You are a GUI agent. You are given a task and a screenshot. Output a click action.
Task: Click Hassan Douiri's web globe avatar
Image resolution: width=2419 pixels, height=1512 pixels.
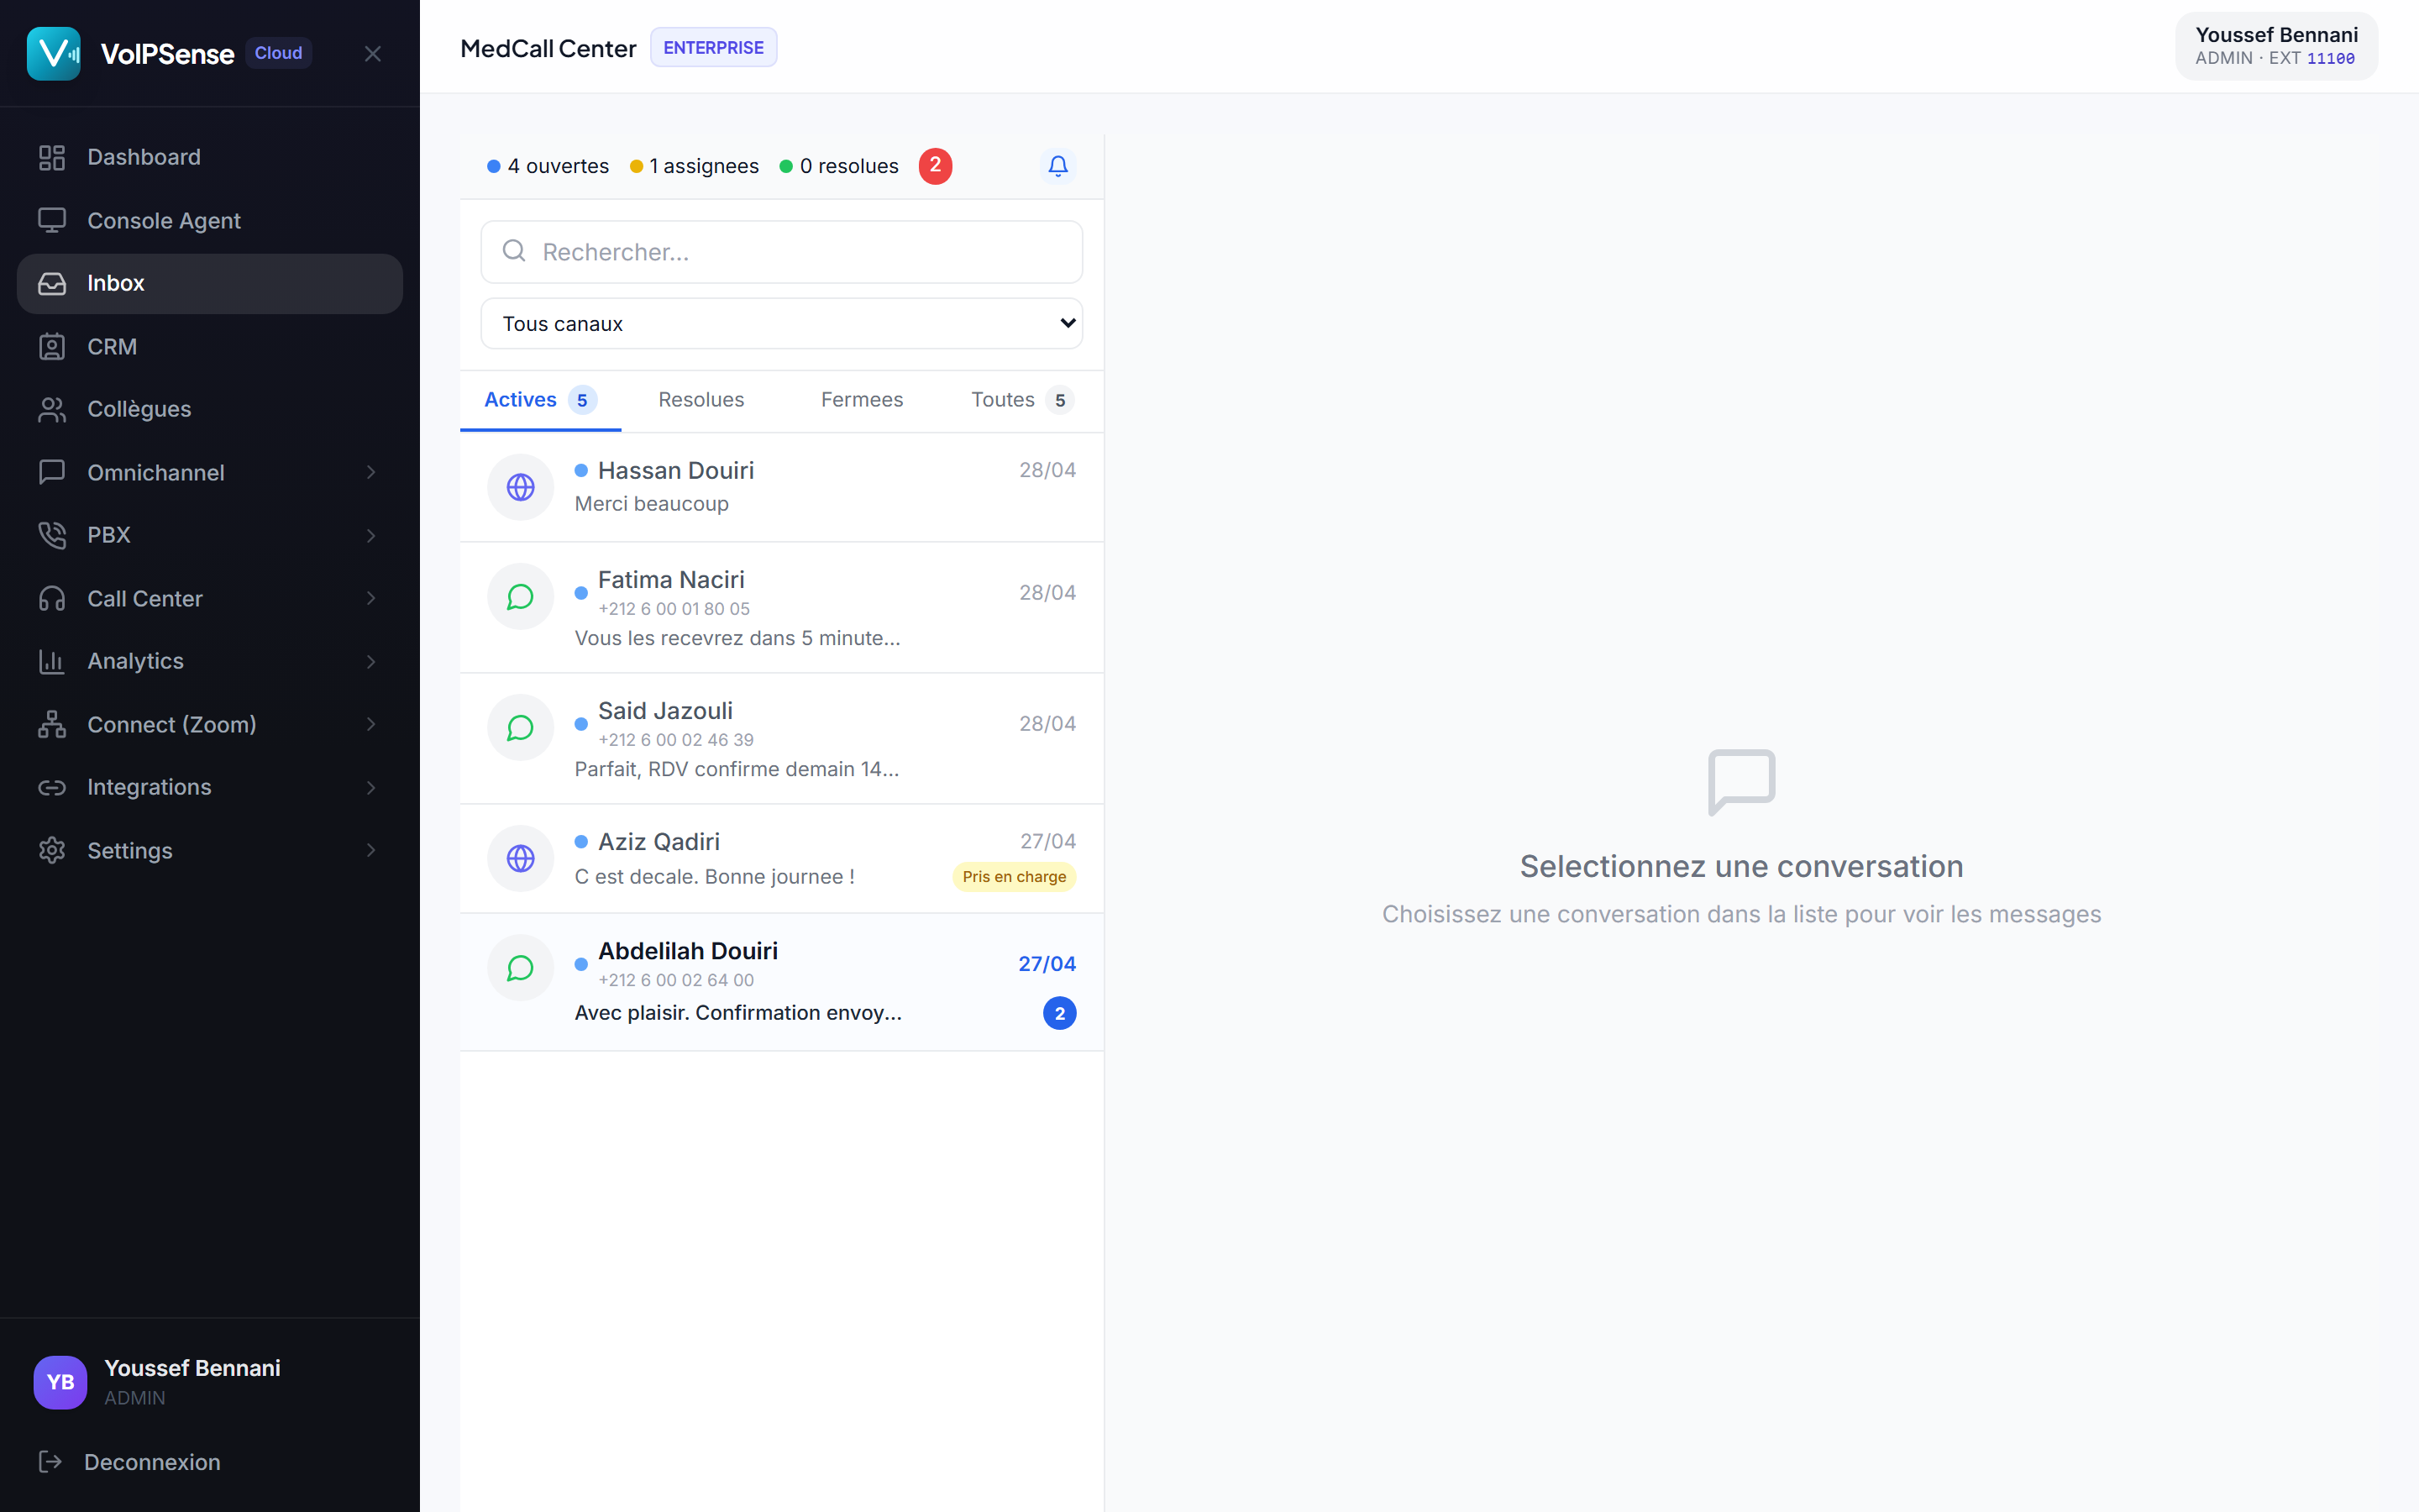[x=521, y=487]
